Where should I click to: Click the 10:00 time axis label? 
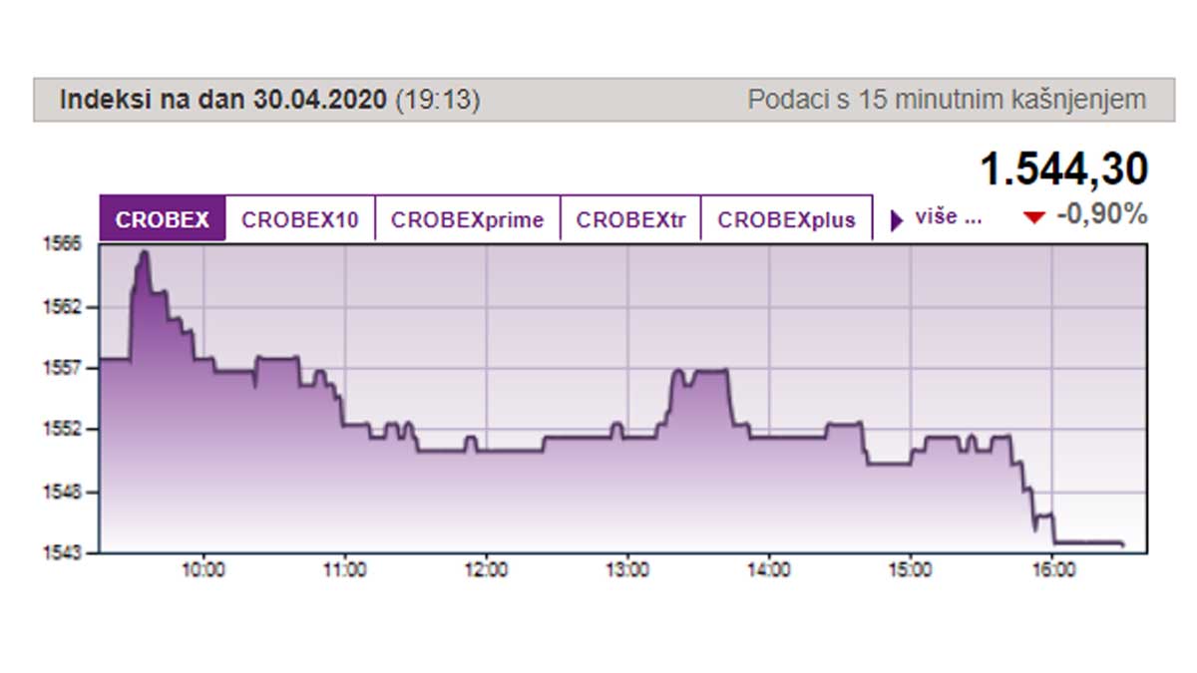pyautogui.click(x=203, y=570)
